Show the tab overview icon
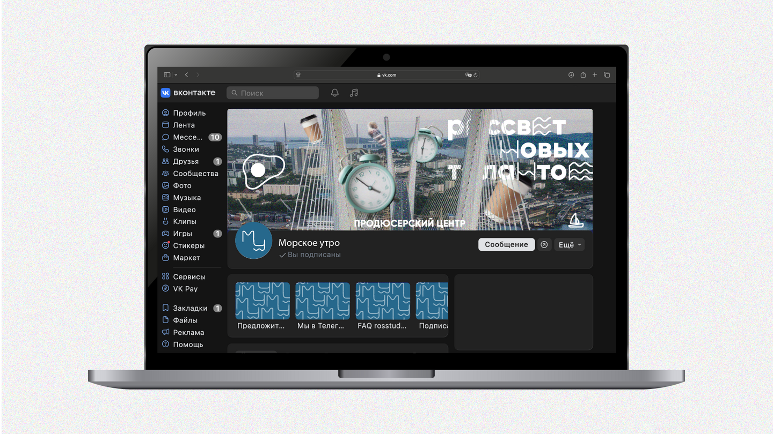The height and width of the screenshot is (434, 773). pos(607,75)
